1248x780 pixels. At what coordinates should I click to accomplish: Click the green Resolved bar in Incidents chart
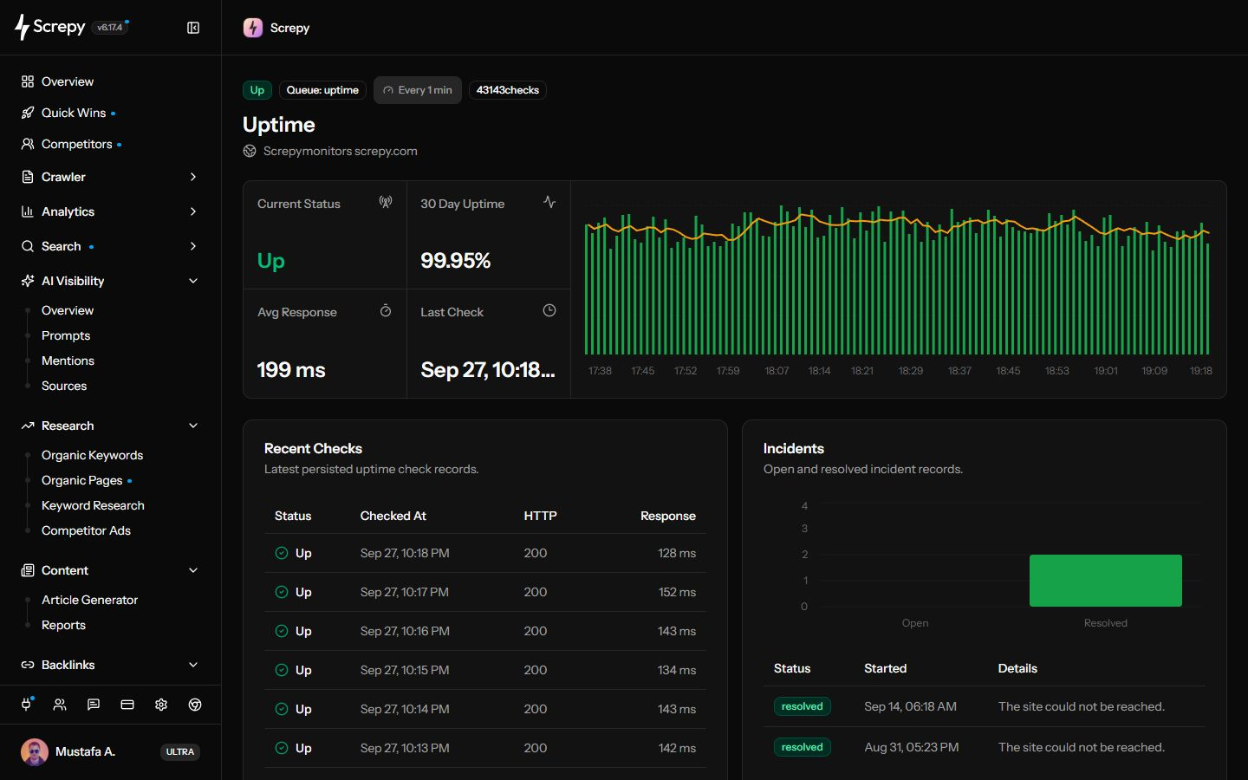click(1105, 581)
